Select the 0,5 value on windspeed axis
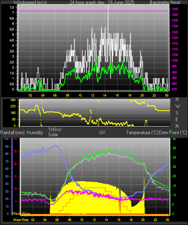188x225 pixels. [x=12, y=84]
